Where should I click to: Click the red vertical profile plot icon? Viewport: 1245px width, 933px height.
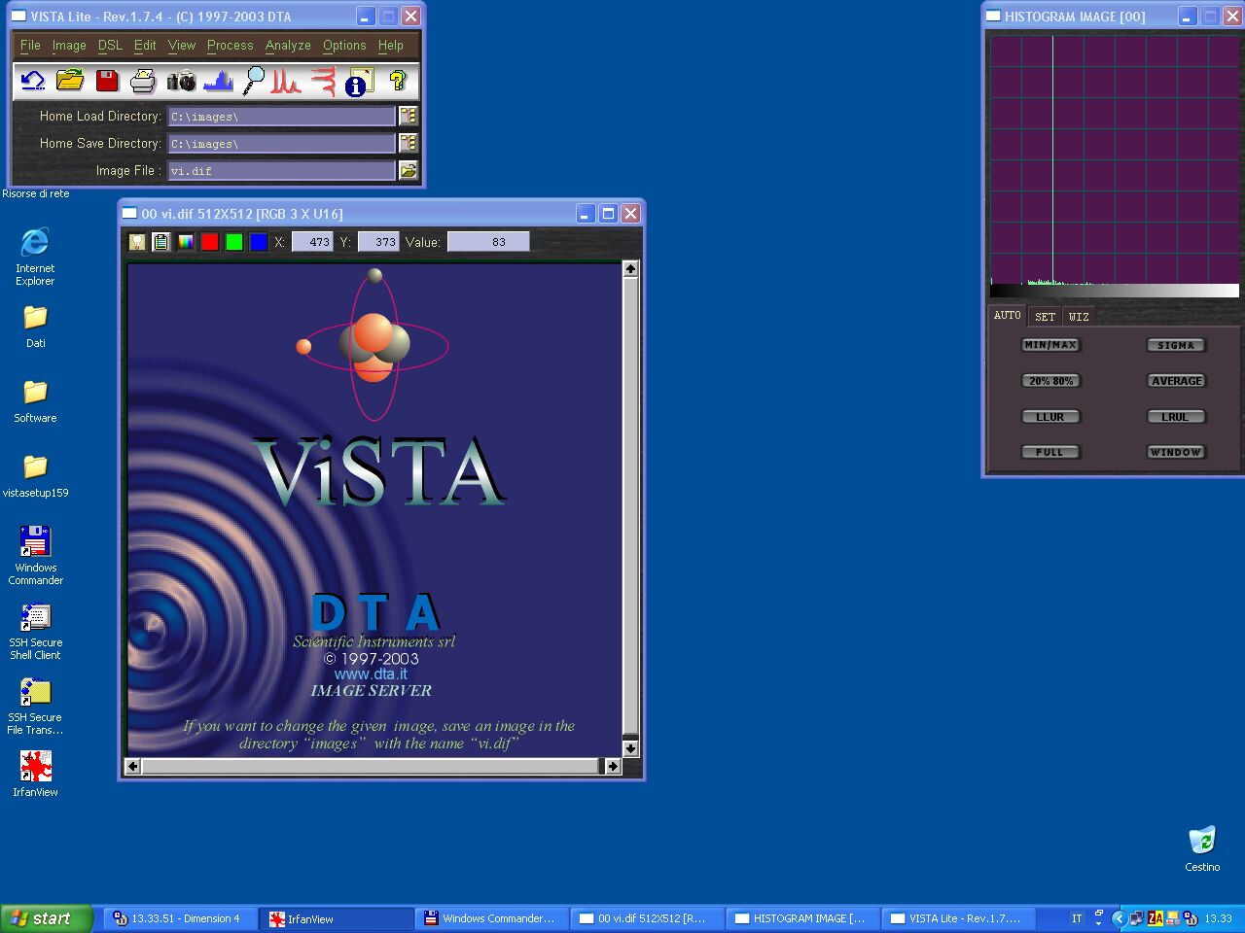coord(323,82)
